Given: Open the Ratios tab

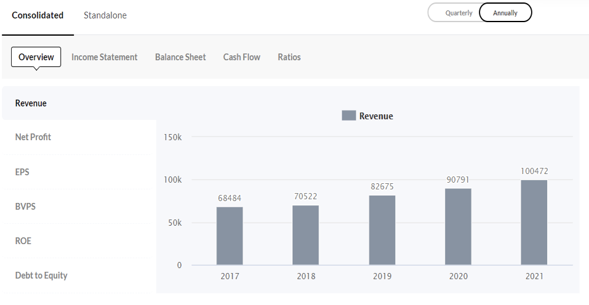Looking at the screenshot, I should 289,57.
